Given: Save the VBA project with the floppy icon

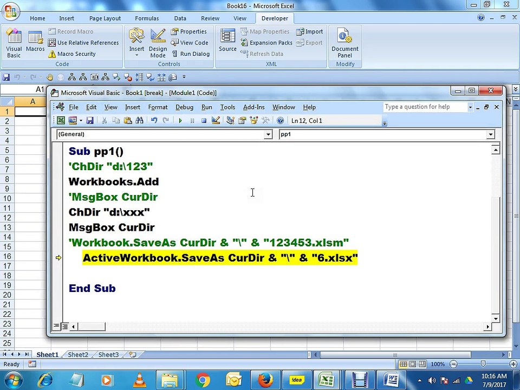Looking at the screenshot, I should 90,120.
